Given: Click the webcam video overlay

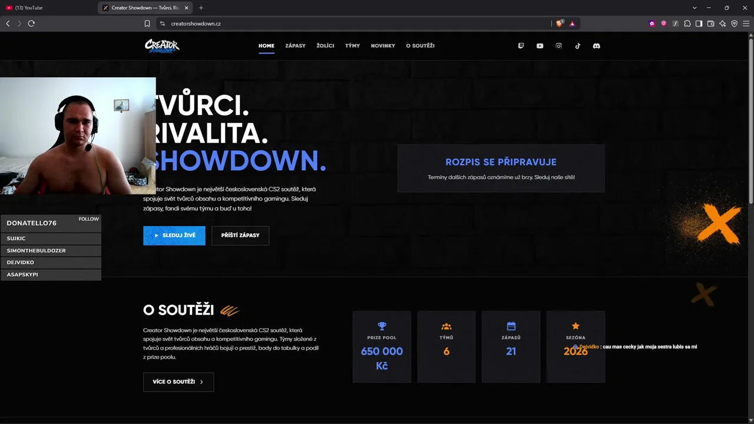Looking at the screenshot, I should point(78,136).
